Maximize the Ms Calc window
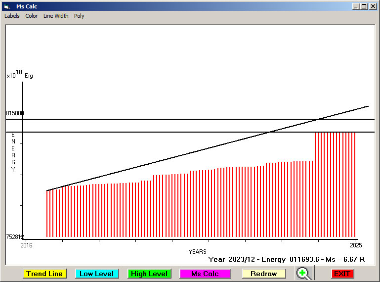The height and width of the screenshot is (282, 380). (364, 6)
